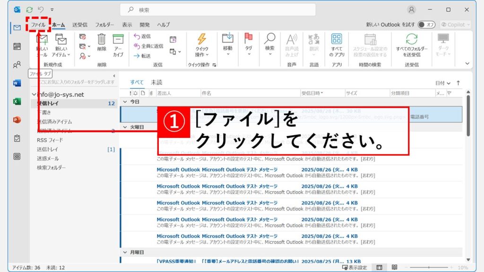Collapse the ribbon with the chevron
484x272 pixels.
click(467, 64)
